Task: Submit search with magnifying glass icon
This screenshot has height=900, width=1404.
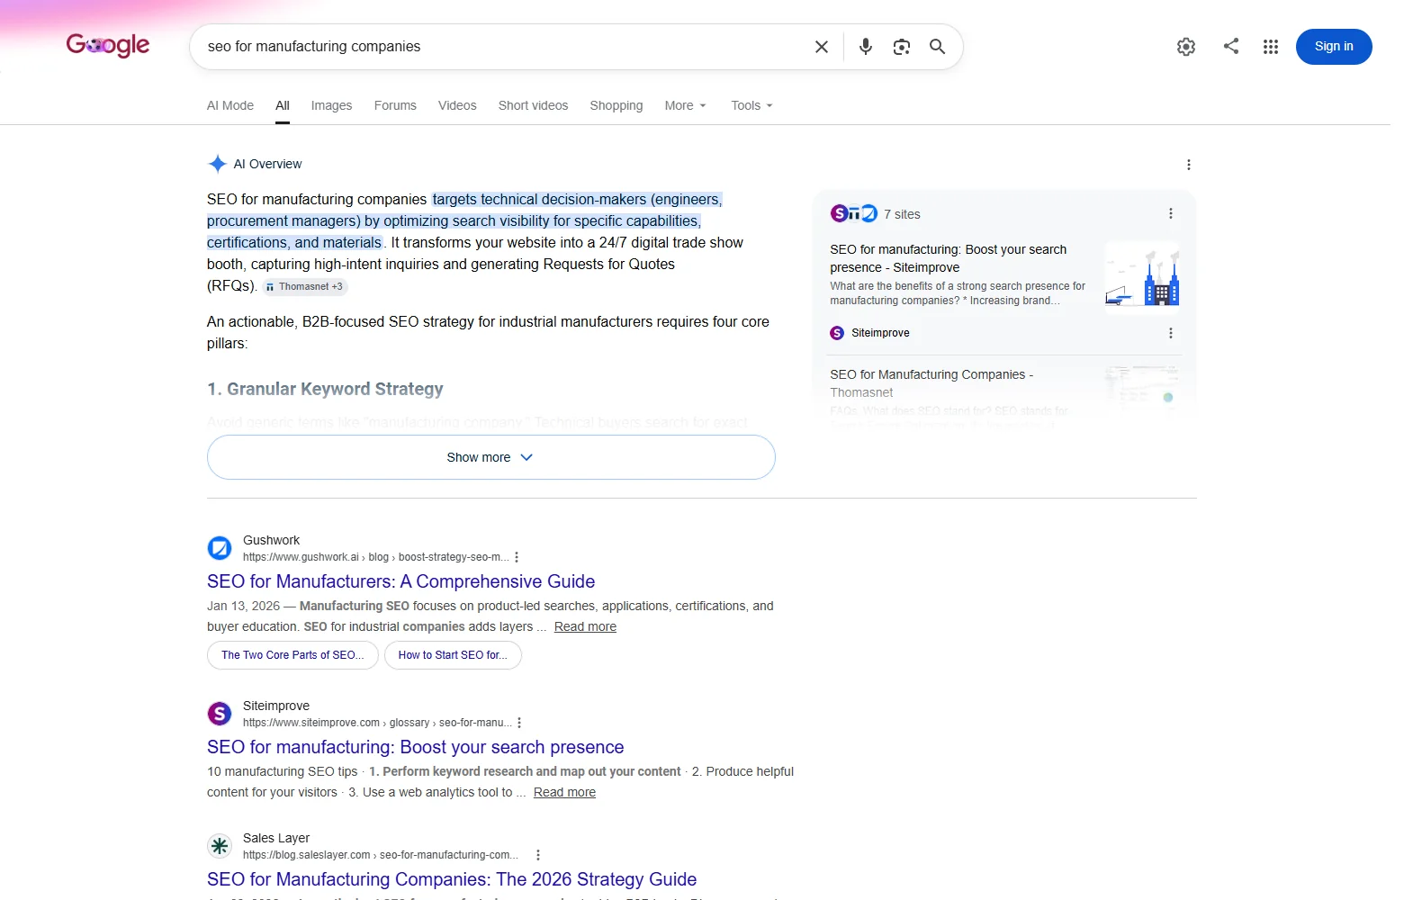Action: 937,47
